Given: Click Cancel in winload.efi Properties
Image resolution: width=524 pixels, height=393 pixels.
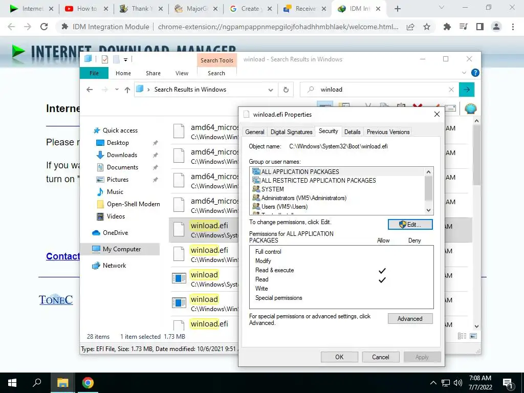Looking at the screenshot, I should pos(381,357).
